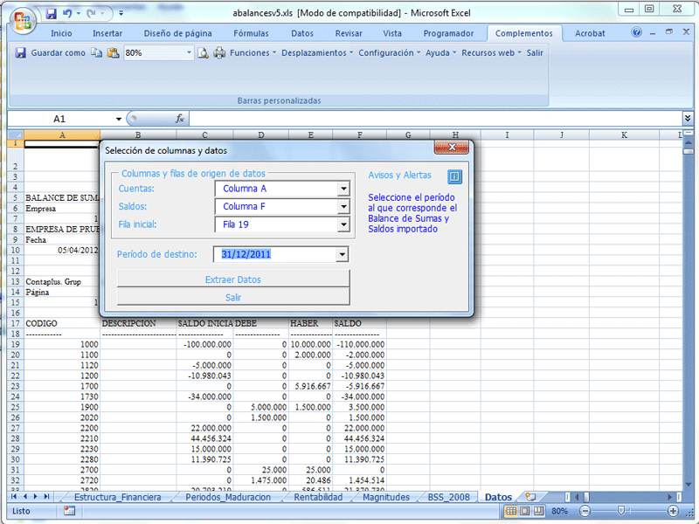This screenshot has width=699, height=524.
Task: Go to last sheet with navigation arrow
Action: 46,496
